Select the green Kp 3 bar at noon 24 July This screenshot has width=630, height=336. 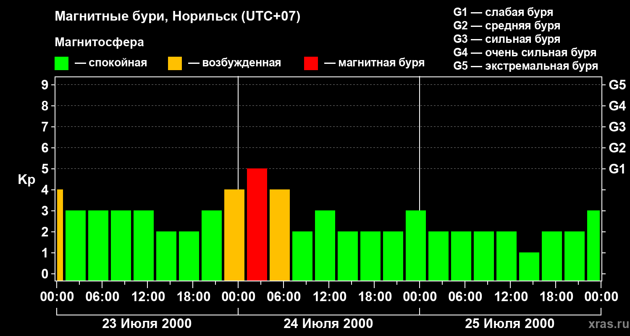325,245
